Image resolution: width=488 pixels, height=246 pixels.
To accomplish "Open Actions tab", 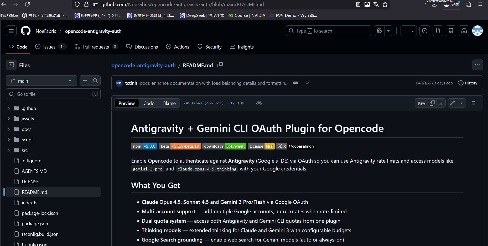I will (178, 47).
